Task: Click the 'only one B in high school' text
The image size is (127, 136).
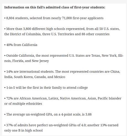Action: 24,130
